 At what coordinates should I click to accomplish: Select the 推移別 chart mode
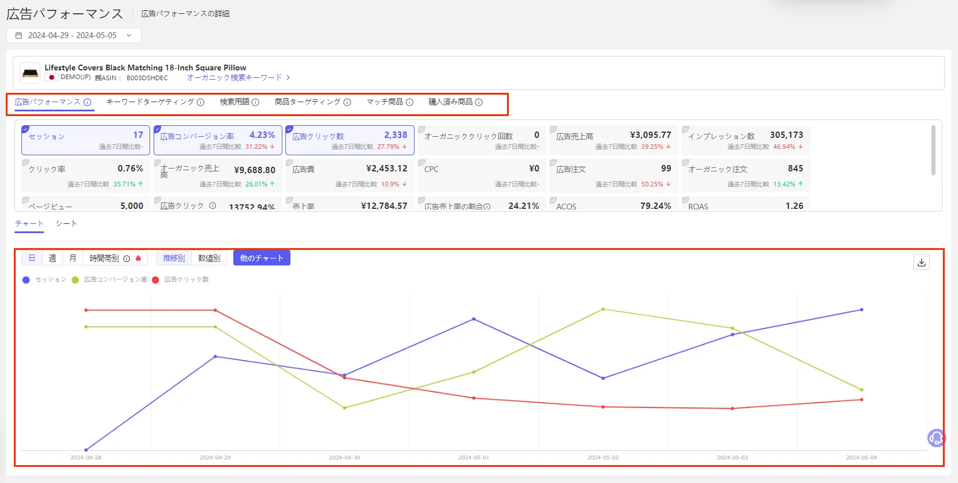click(x=174, y=258)
